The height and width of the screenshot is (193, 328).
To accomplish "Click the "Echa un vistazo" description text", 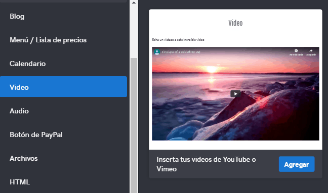I will [178, 40].
